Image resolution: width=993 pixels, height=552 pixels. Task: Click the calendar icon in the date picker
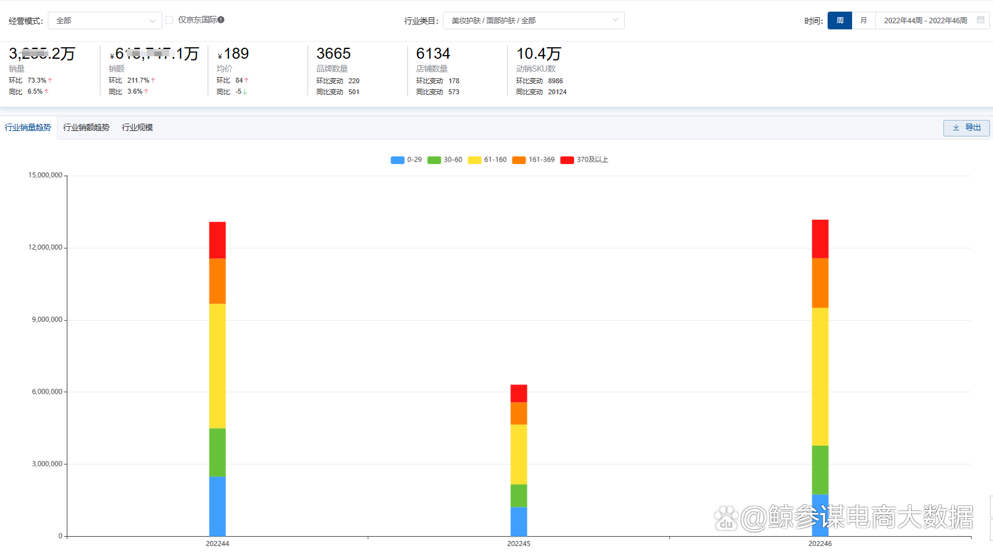pos(981,20)
